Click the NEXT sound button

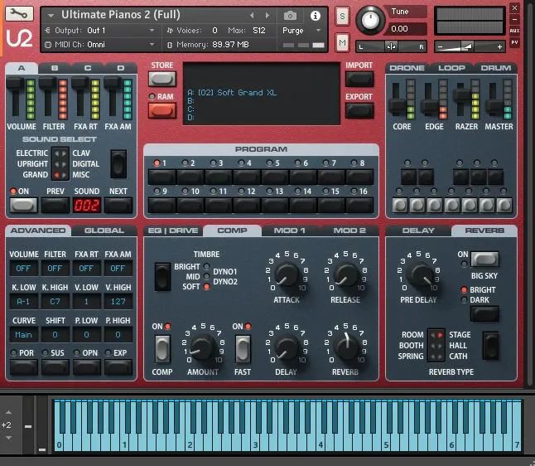(x=118, y=205)
